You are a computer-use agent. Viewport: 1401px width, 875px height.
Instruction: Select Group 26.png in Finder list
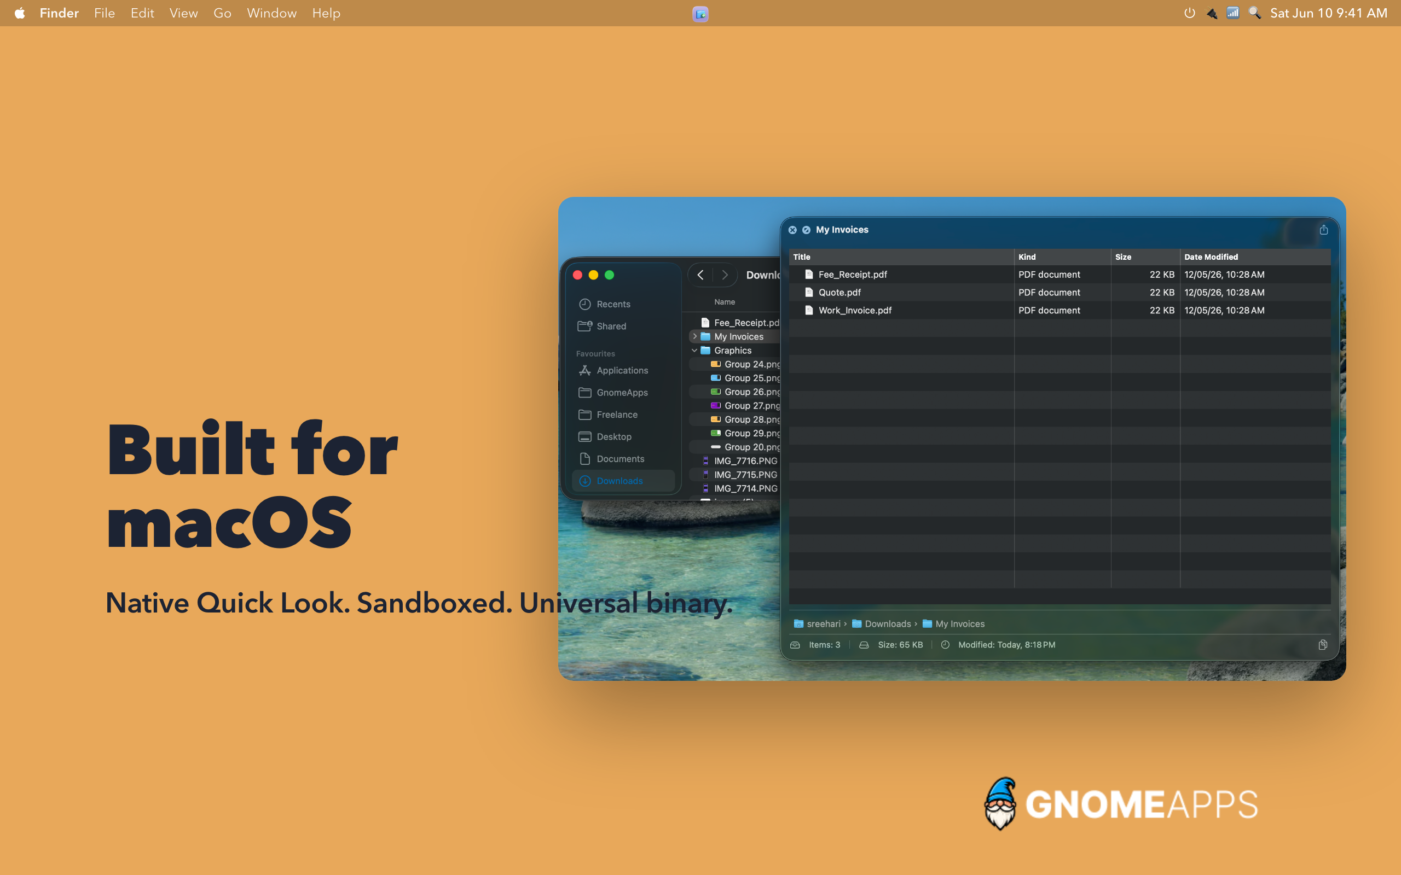pyautogui.click(x=735, y=392)
